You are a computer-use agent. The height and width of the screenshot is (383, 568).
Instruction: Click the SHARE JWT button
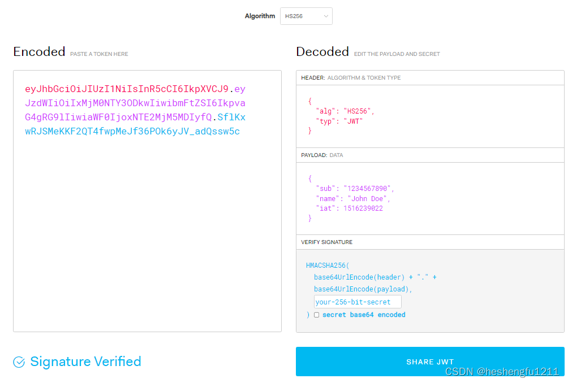point(430,362)
